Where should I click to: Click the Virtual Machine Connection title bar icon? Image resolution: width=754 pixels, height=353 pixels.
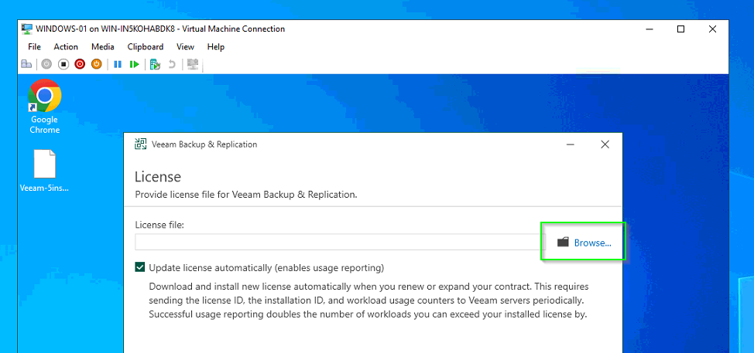click(27, 29)
